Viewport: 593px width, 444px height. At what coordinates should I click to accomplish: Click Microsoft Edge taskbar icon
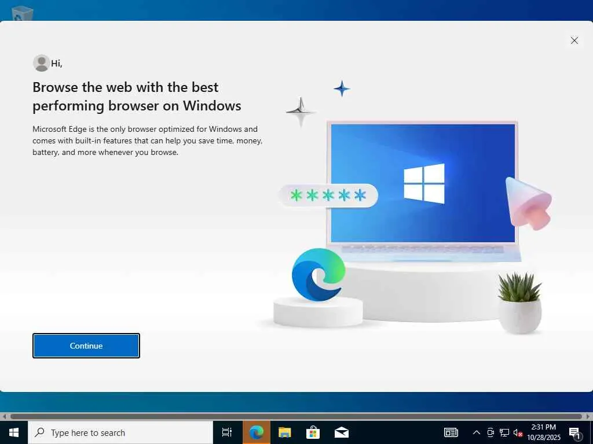(256, 432)
